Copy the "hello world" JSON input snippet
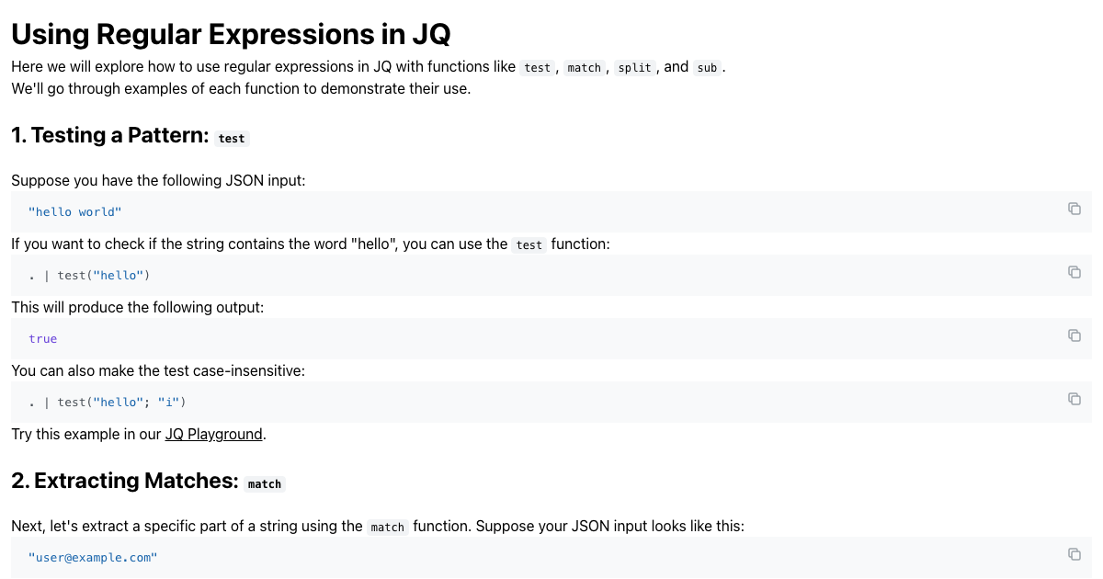The height and width of the screenshot is (579, 1103). pyautogui.click(x=1074, y=209)
